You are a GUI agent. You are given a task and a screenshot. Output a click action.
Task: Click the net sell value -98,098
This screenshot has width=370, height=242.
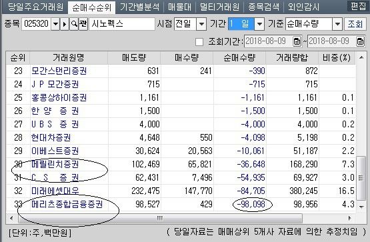tap(252, 204)
